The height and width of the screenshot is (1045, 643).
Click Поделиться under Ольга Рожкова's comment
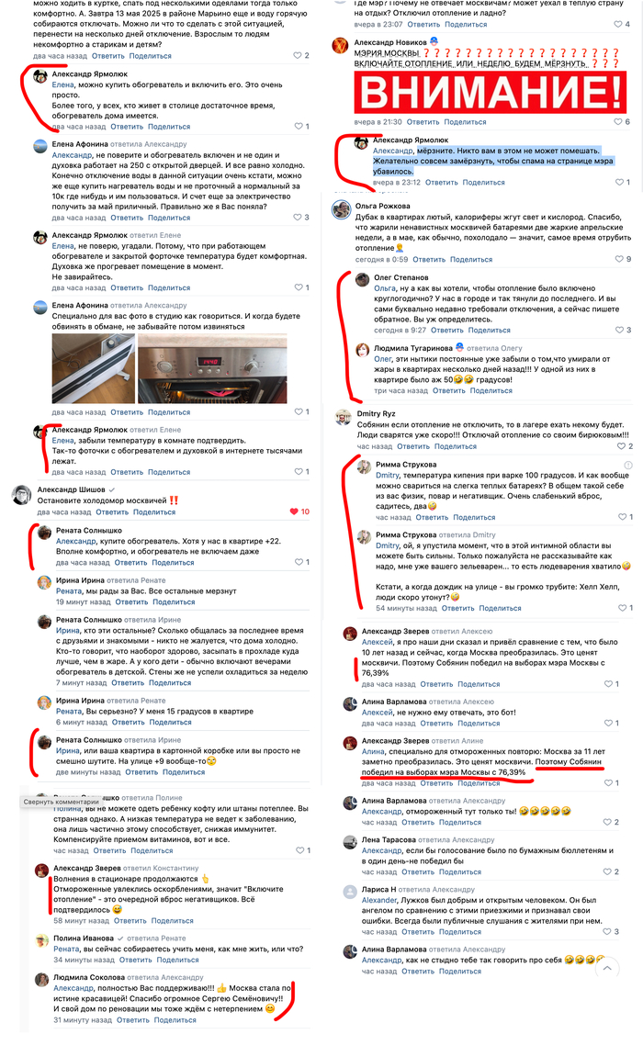471,259
